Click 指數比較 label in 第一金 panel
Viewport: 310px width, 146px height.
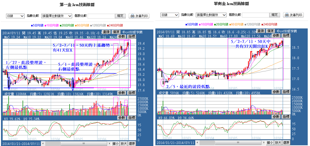click(x=33, y=16)
